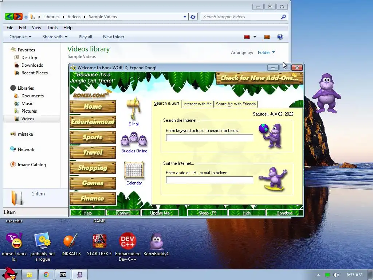Click the Home wooden button
Viewport: 373px width, 280px height.
[93, 106]
